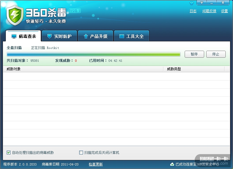The image size is (233, 169).
Task: Minimize the 360杀毒 window
Action: [x=212, y=3]
